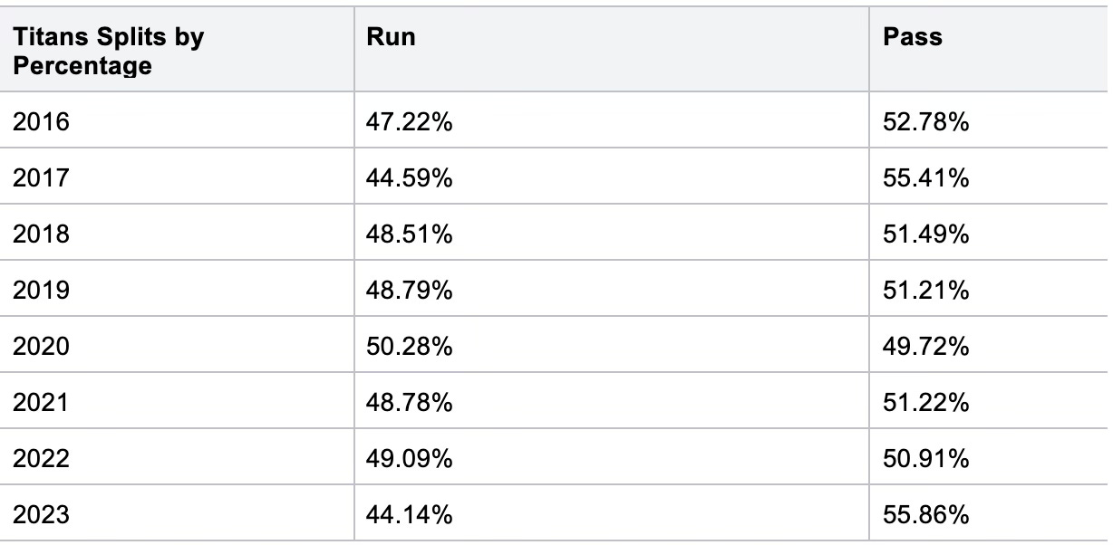
Task: Select the 55.86% pass cell
Action: [x=989, y=514]
